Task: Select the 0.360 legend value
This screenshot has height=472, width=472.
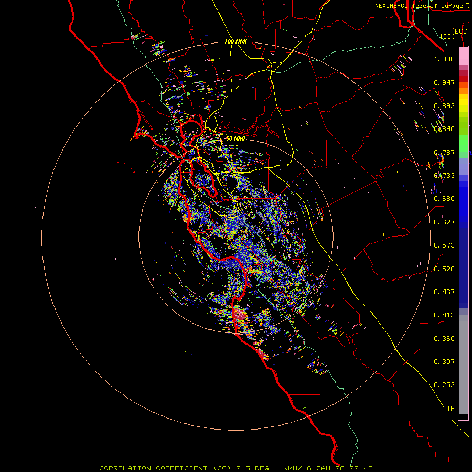Action: tap(444, 339)
